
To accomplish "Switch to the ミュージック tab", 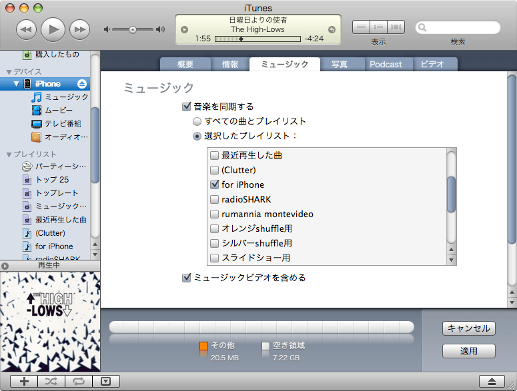I will [285, 64].
